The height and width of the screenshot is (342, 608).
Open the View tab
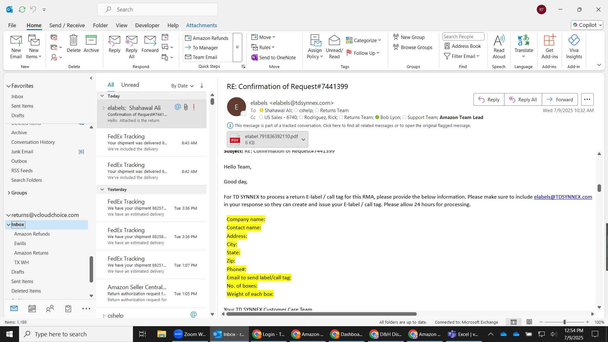(122, 25)
